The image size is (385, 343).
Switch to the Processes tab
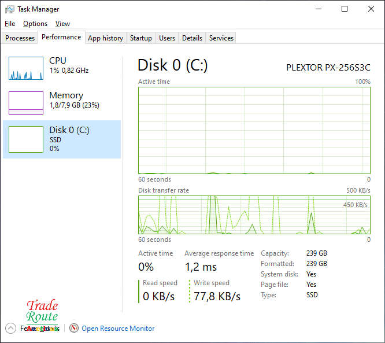coord(20,38)
